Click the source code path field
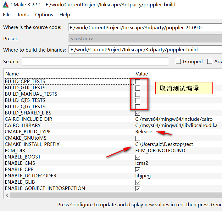 tap(145, 27)
